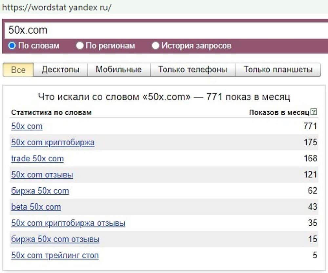Select the По регионам radio button

pyautogui.click(x=80, y=45)
